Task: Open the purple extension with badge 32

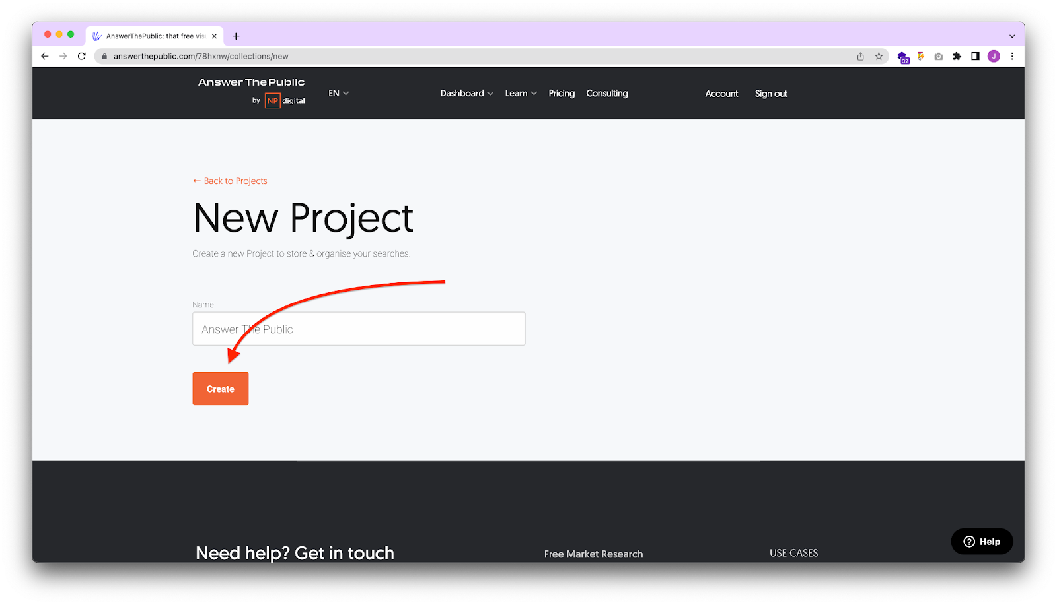Action: pyautogui.click(x=903, y=57)
